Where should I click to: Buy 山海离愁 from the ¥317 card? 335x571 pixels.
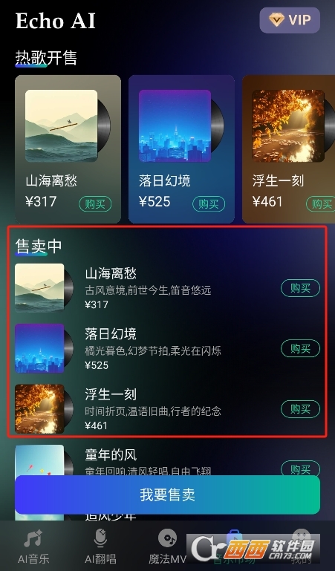point(95,204)
